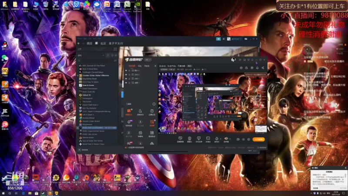Click the orange start streaming button

tap(258, 139)
